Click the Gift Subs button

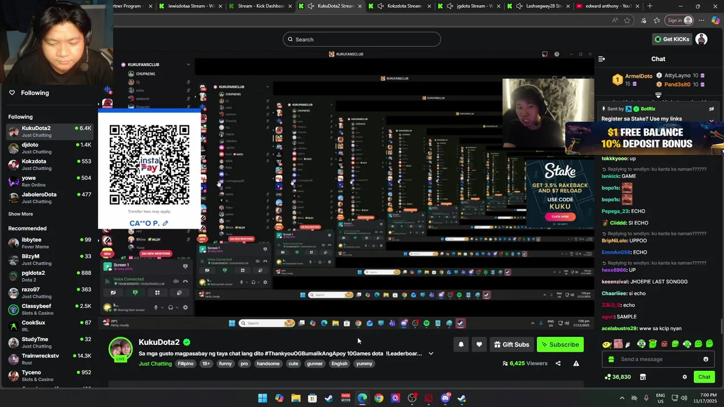pos(511,344)
